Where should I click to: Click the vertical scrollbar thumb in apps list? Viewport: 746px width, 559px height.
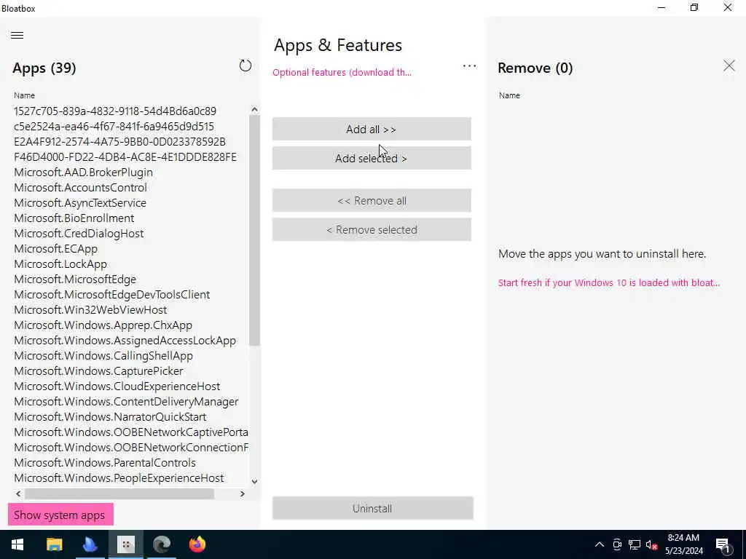(x=254, y=231)
